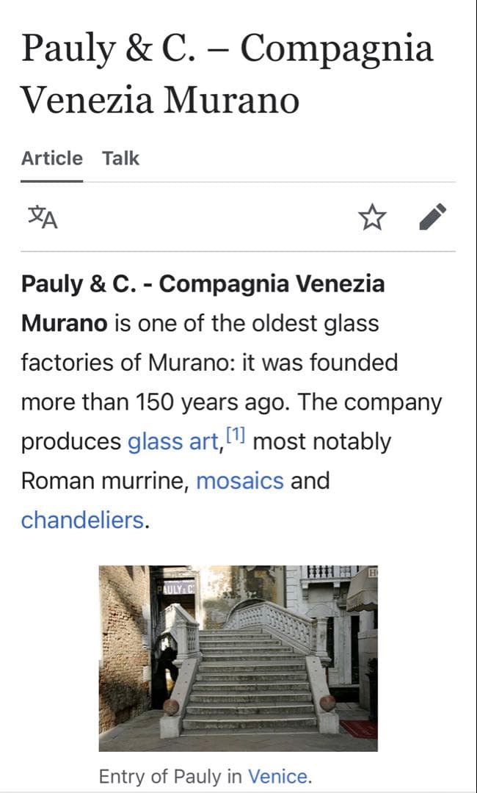The width and height of the screenshot is (477, 793).
Task: Click the bold company name in the intro
Action: [202, 283]
